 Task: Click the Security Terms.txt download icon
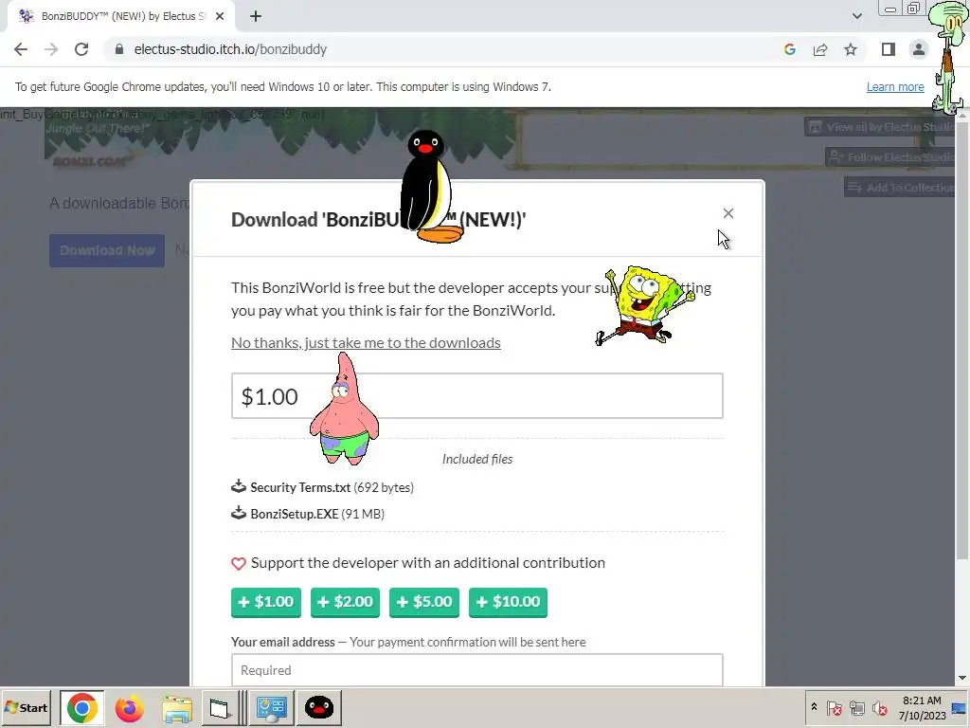click(239, 486)
